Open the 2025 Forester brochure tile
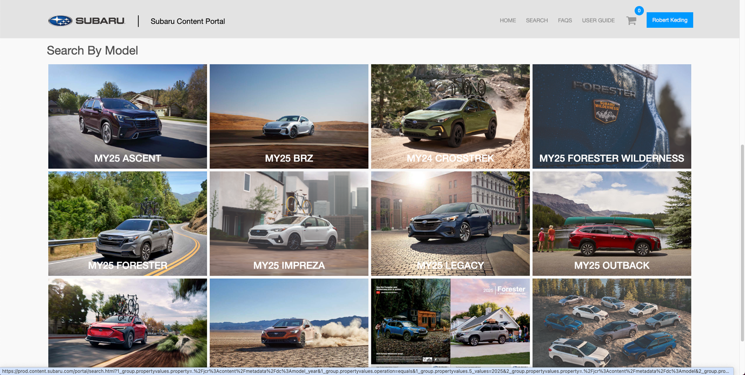This screenshot has width=745, height=375. tap(450, 323)
